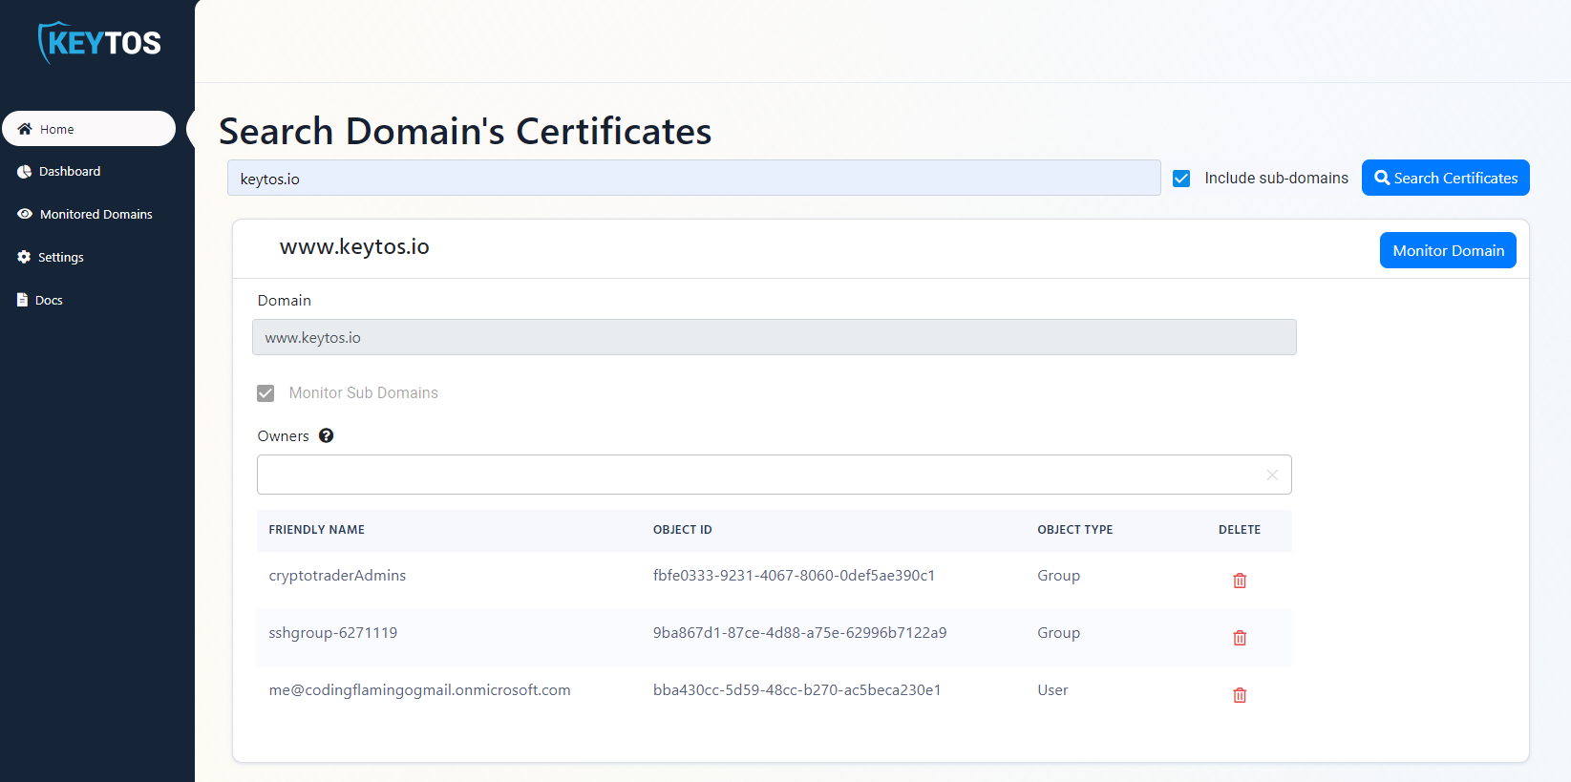This screenshot has width=1571, height=782.
Task: Delete the sshgroup-6271119 owner row
Action: (x=1240, y=638)
